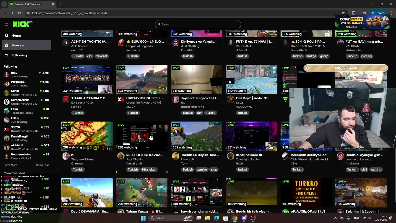Click the FutKoc channel avatar
The width and height of the screenshot is (396, 223).
[x=66, y=99]
